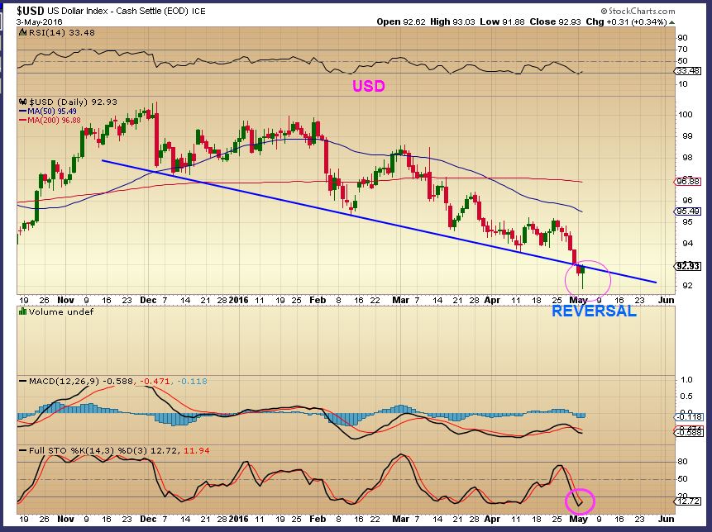
Task: Click the MACD black line legend dash
Action: click(23, 382)
